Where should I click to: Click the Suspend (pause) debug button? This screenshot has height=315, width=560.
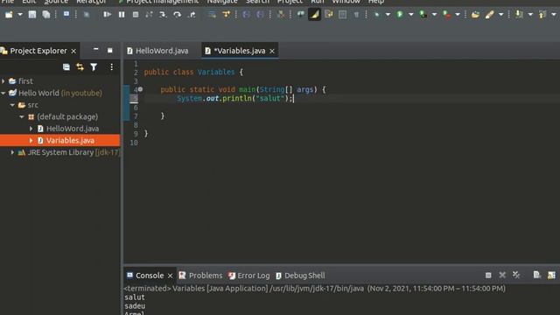(x=122, y=15)
